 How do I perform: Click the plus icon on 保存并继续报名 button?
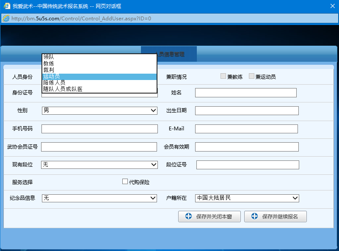254,216
